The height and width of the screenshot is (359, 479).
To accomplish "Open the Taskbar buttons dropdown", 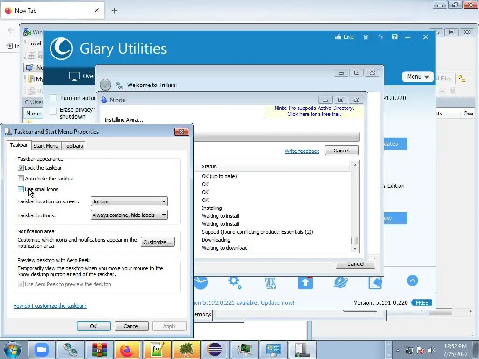I will pos(129,215).
